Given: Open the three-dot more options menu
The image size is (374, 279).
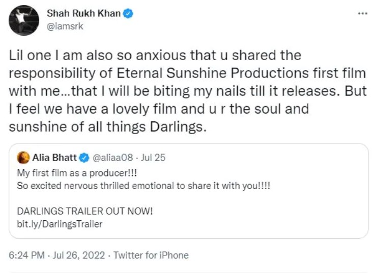Looking at the screenshot, I should [362, 13].
